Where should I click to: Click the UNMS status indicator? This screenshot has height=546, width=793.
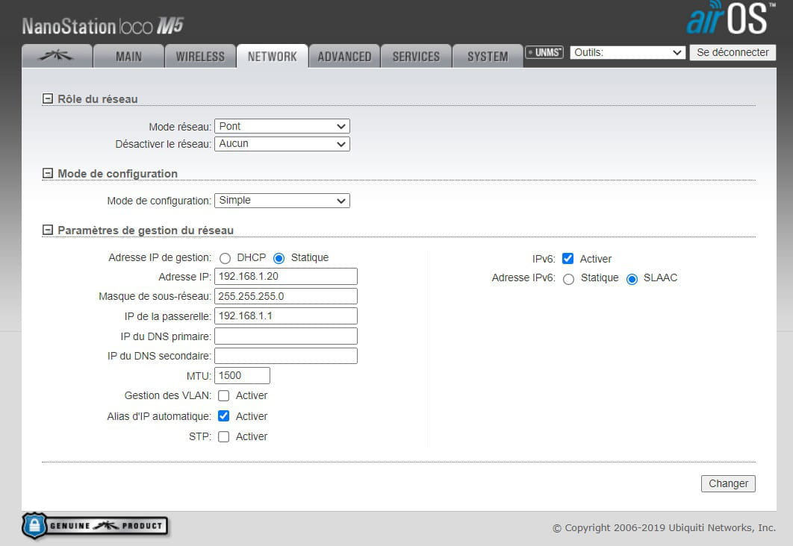click(x=544, y=52)
